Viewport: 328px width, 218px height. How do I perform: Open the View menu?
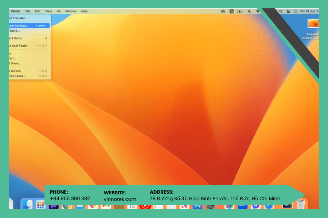coord(48,11)
